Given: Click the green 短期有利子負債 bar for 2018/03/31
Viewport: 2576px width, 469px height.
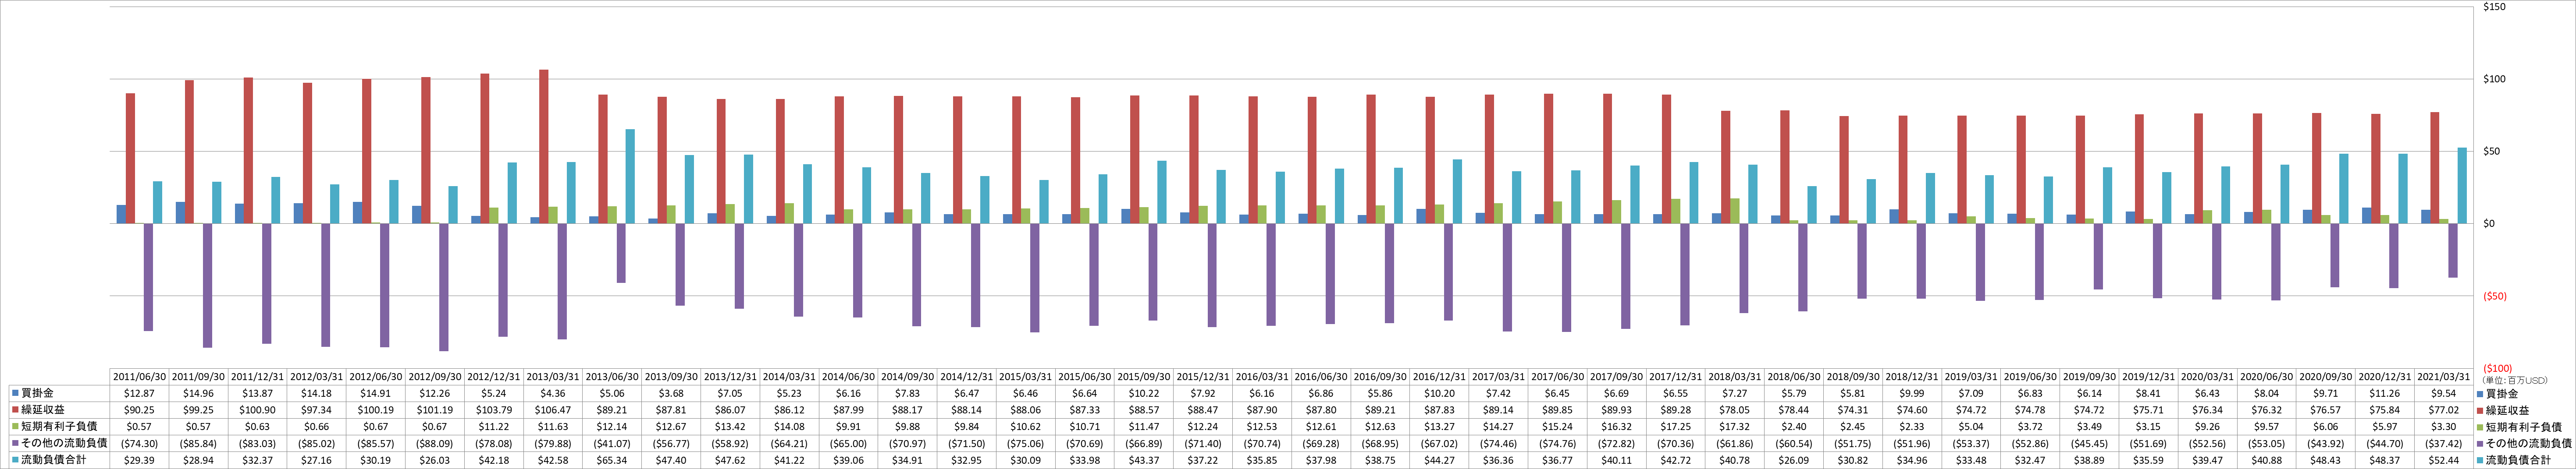Looking at the screenshot, I should (1735, 212).
